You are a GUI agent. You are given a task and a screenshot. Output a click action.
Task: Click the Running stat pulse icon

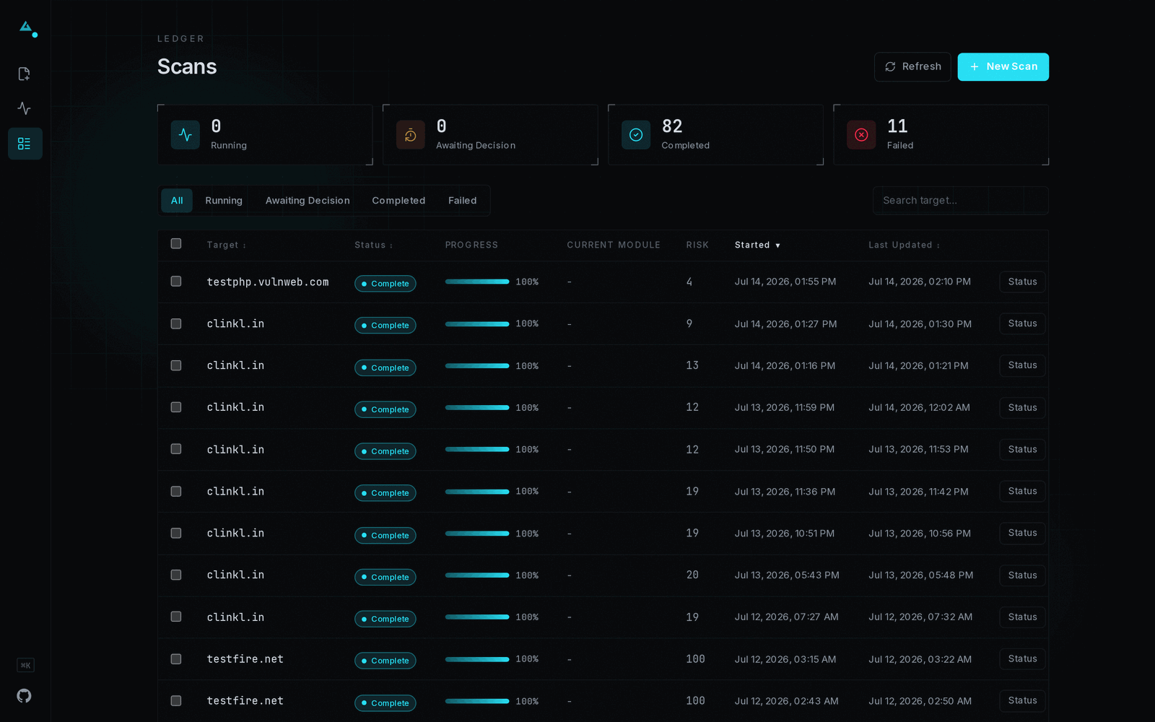tap(186, 135)
